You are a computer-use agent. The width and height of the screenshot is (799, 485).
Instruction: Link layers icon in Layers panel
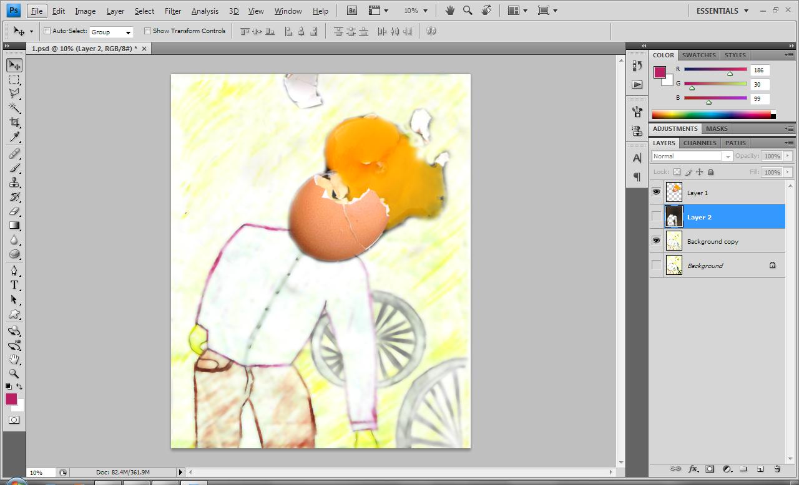pos(675,469)
